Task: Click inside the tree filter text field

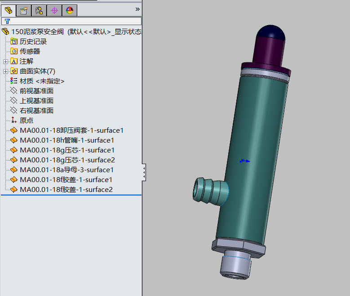Action: click(75, 21)
